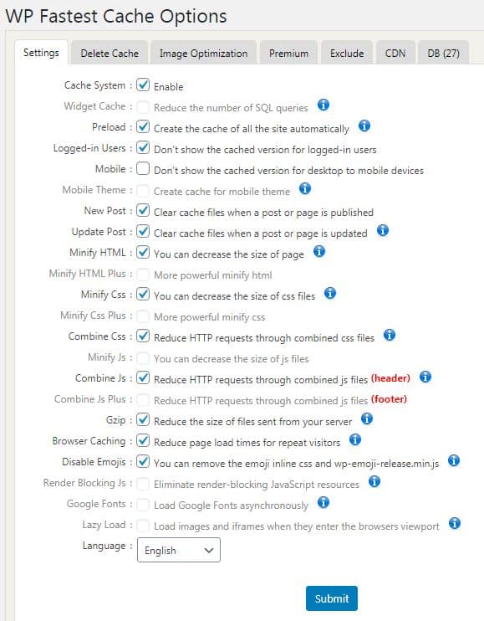Click info icon for Disable Emojis
Image resolution: width=484 pixels, height=621 pixels.
pyautogui.click(x=454, y=460)
